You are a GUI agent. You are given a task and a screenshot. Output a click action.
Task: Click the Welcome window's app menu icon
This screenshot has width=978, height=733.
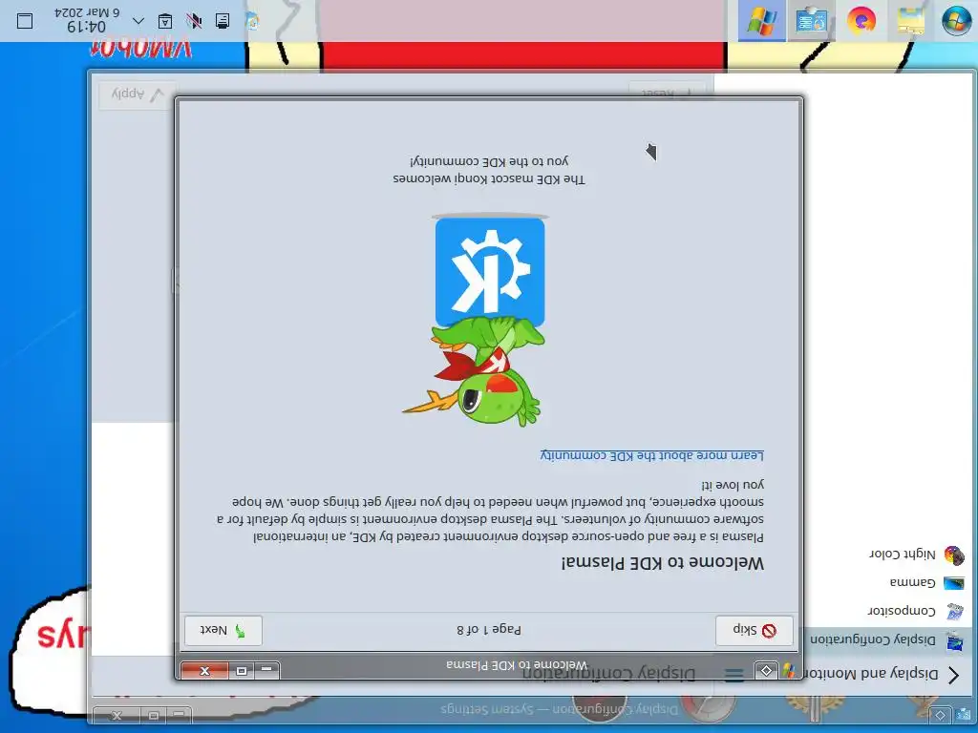(x=789, y=670)
